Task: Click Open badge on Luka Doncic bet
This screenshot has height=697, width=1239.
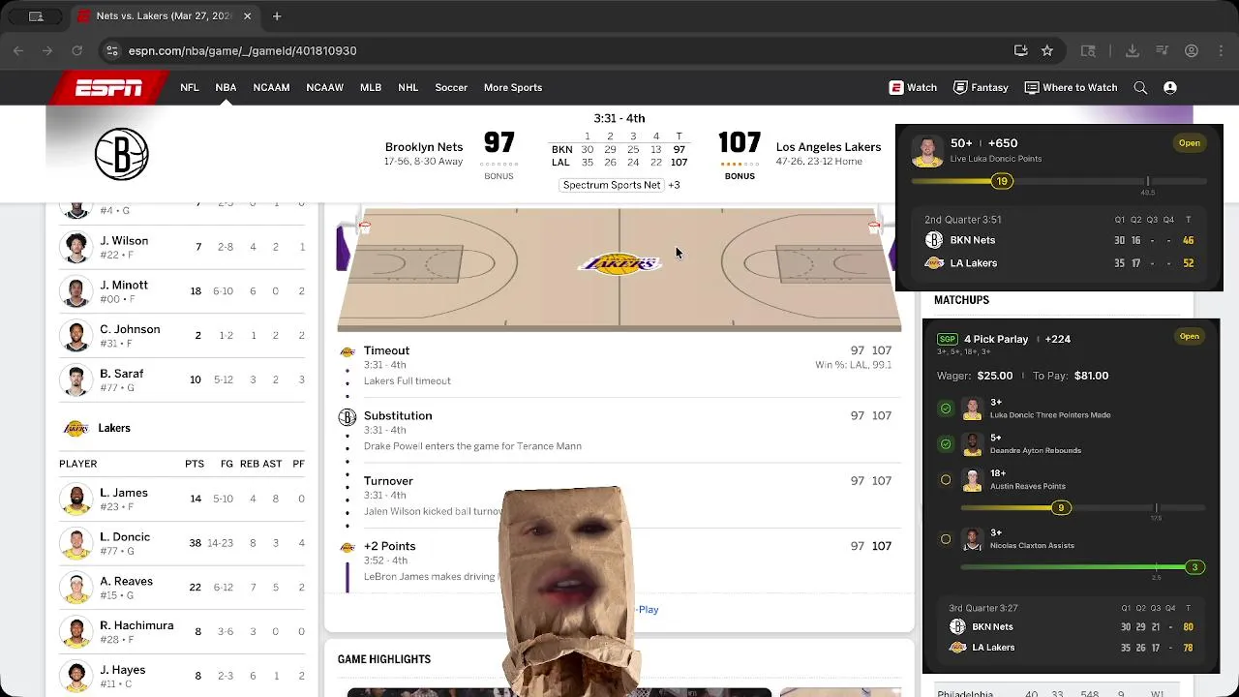Action: pos(1190,143)
